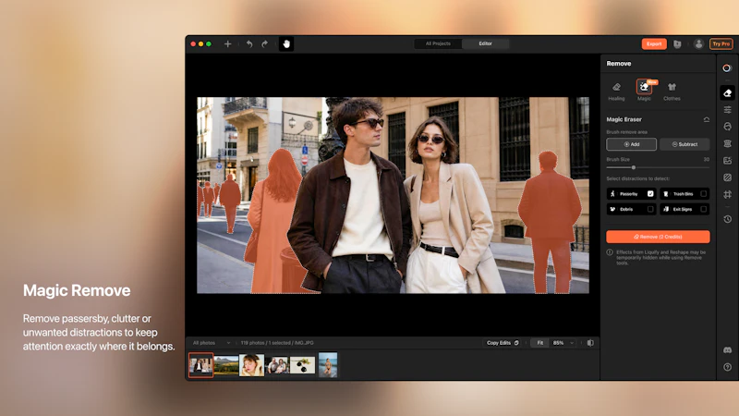The height and width of the screenshot is (416, 739).
Task: Switch to the All Projects tab
Action: tap(438, 43)
